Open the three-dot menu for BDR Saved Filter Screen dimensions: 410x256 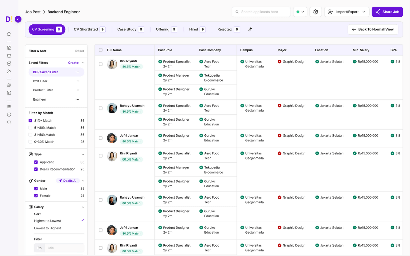coord(78,72)
